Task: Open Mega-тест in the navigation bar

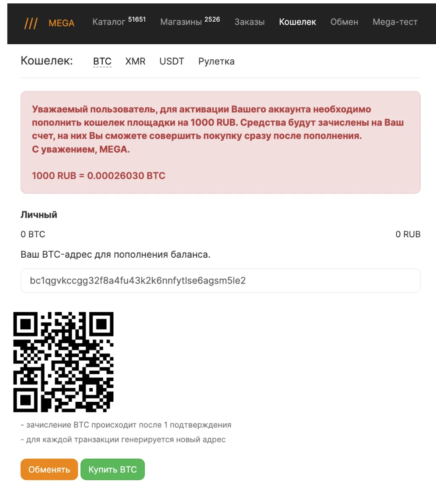Action: [x=395, y=22]
